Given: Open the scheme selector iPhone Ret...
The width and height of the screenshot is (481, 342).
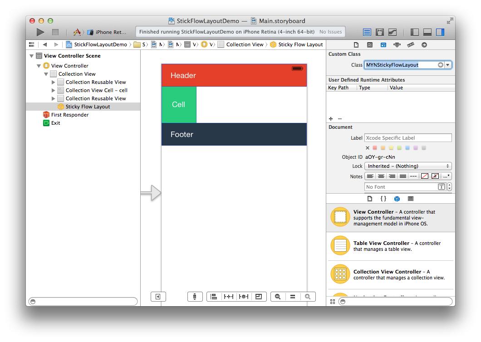Looking at the screenshot, I should point(107,32).
